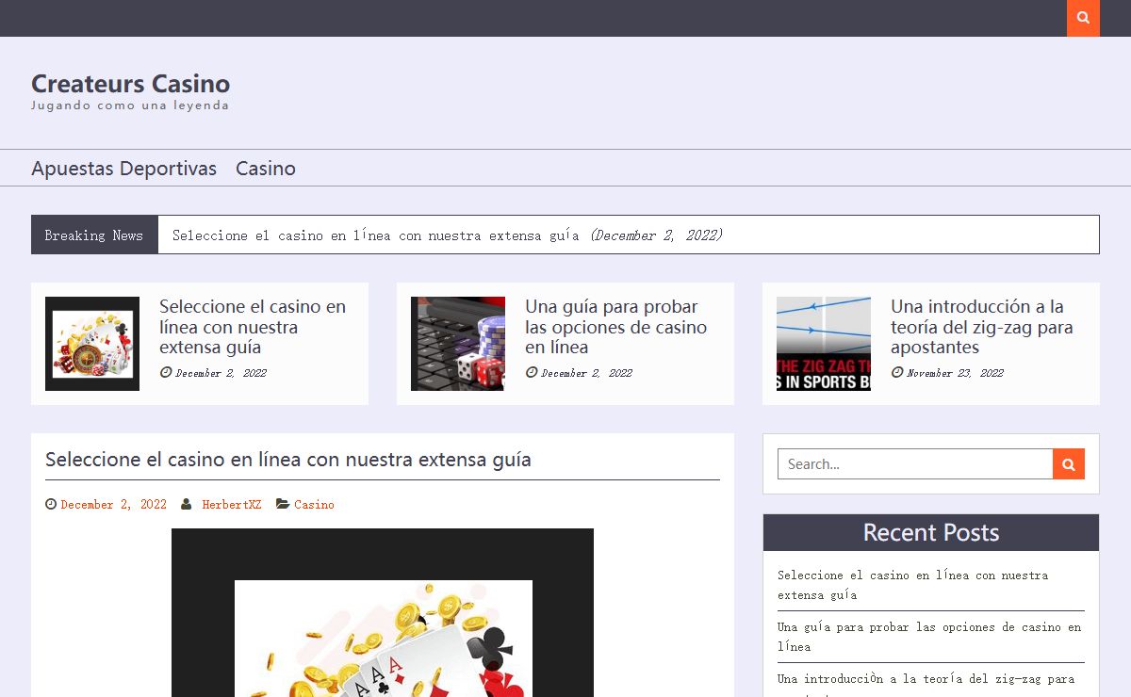Open casino roulette thumbnail in first card
The height and width of the screenshot is (697, 1131).
(92, 344)
